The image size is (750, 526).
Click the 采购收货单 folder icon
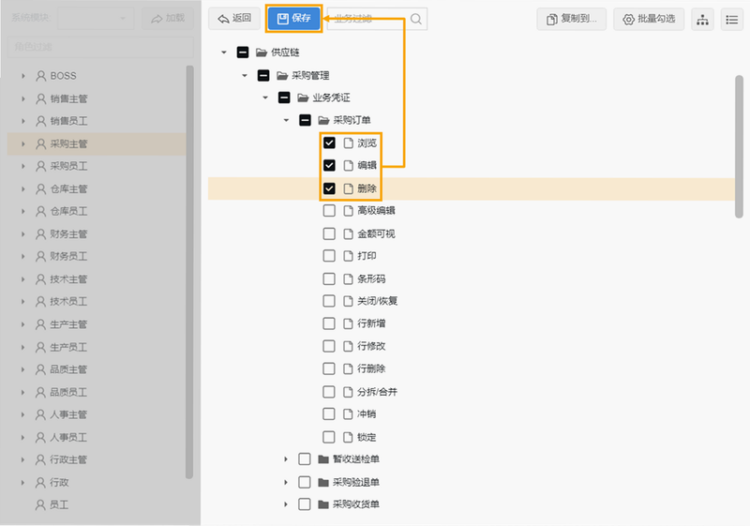pyautogui.click(x=323, y=504)
